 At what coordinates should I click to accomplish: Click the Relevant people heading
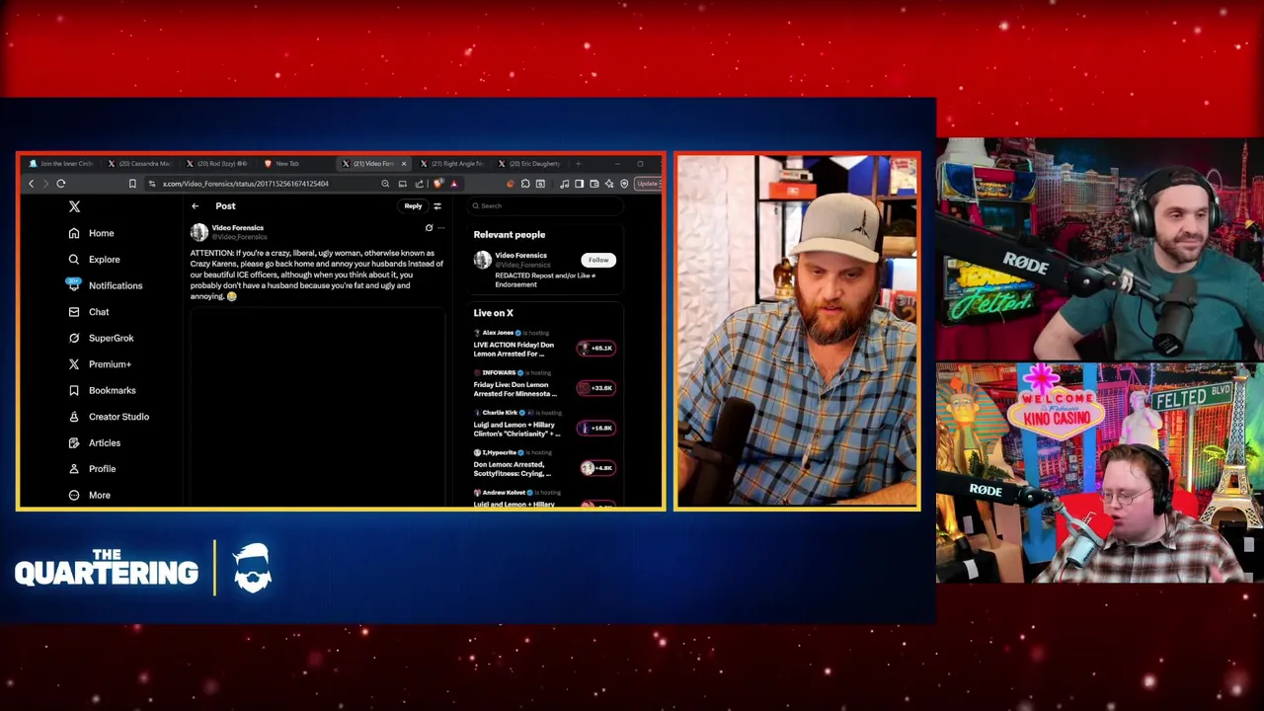point(510,235)
